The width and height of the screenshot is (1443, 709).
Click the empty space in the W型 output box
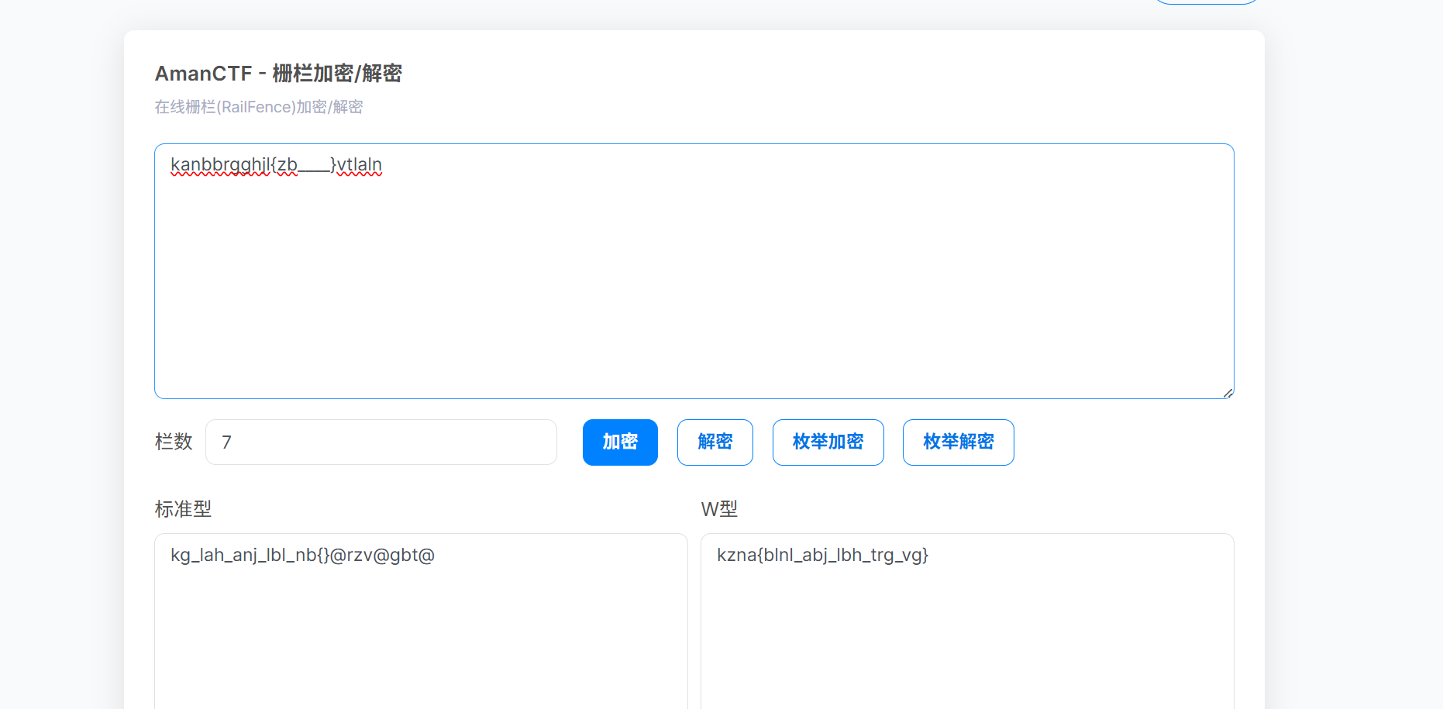[966, 643]
